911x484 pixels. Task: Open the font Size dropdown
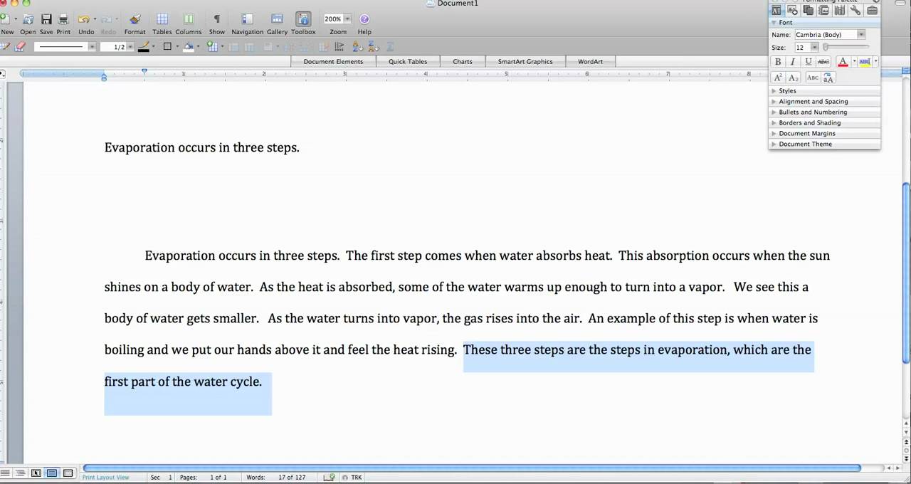[x=814, y=47]
